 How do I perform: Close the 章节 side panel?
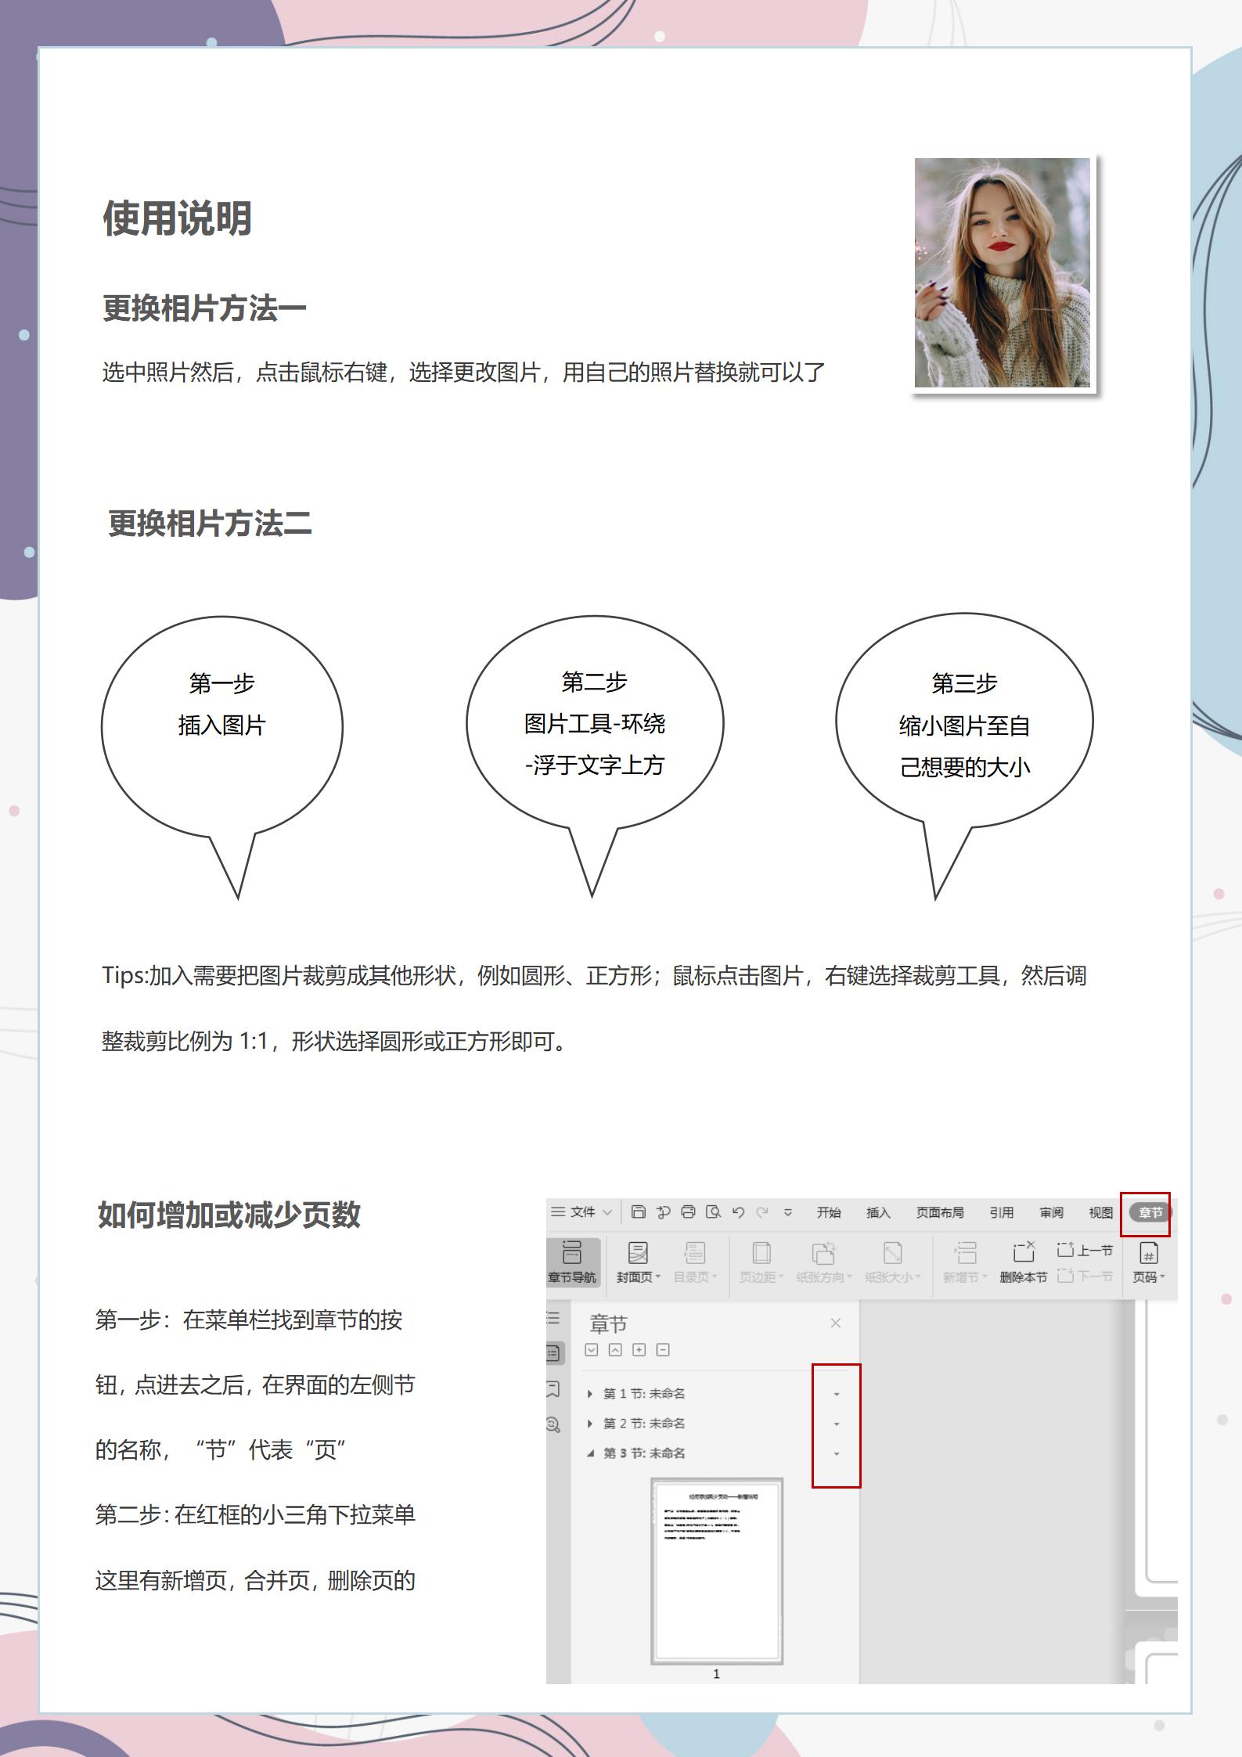(835, 1323)
